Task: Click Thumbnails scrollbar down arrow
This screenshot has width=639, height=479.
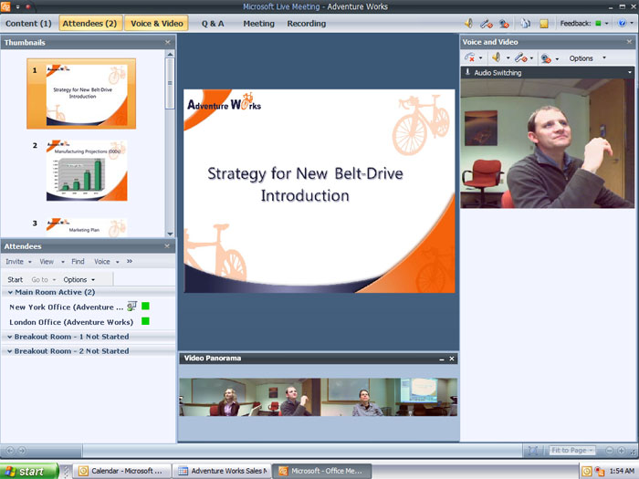Action: tap(170, 234)
